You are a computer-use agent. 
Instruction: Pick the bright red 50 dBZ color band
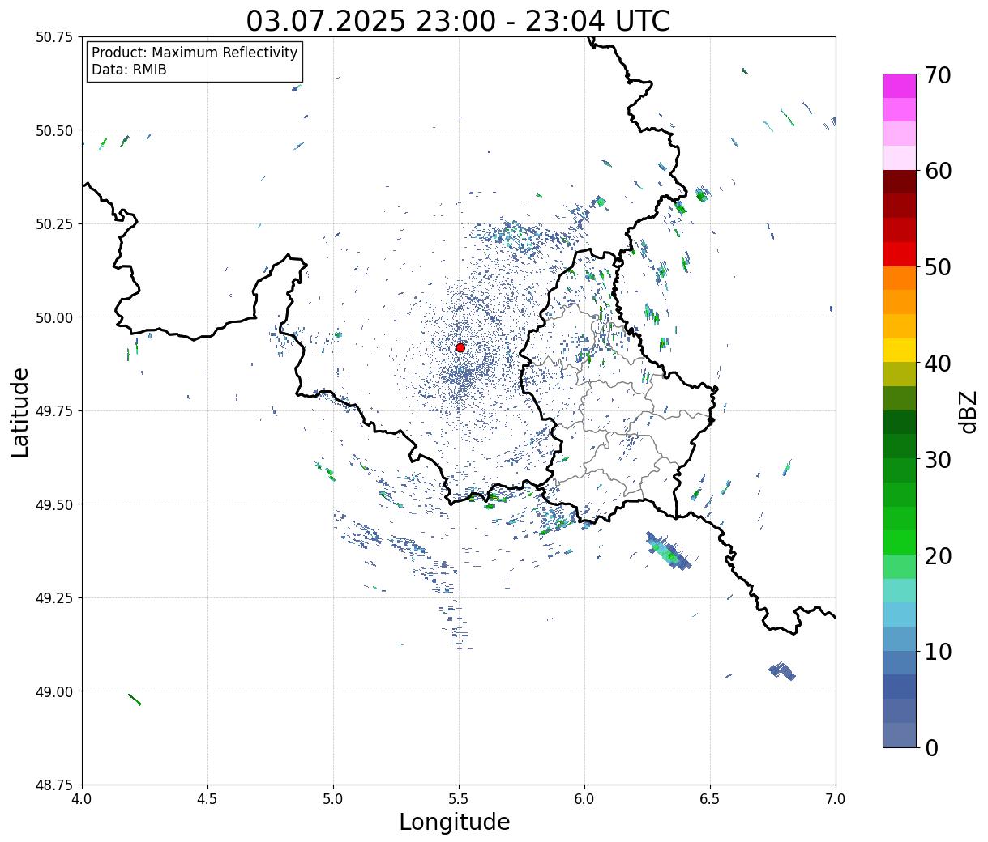click(900, 254)
